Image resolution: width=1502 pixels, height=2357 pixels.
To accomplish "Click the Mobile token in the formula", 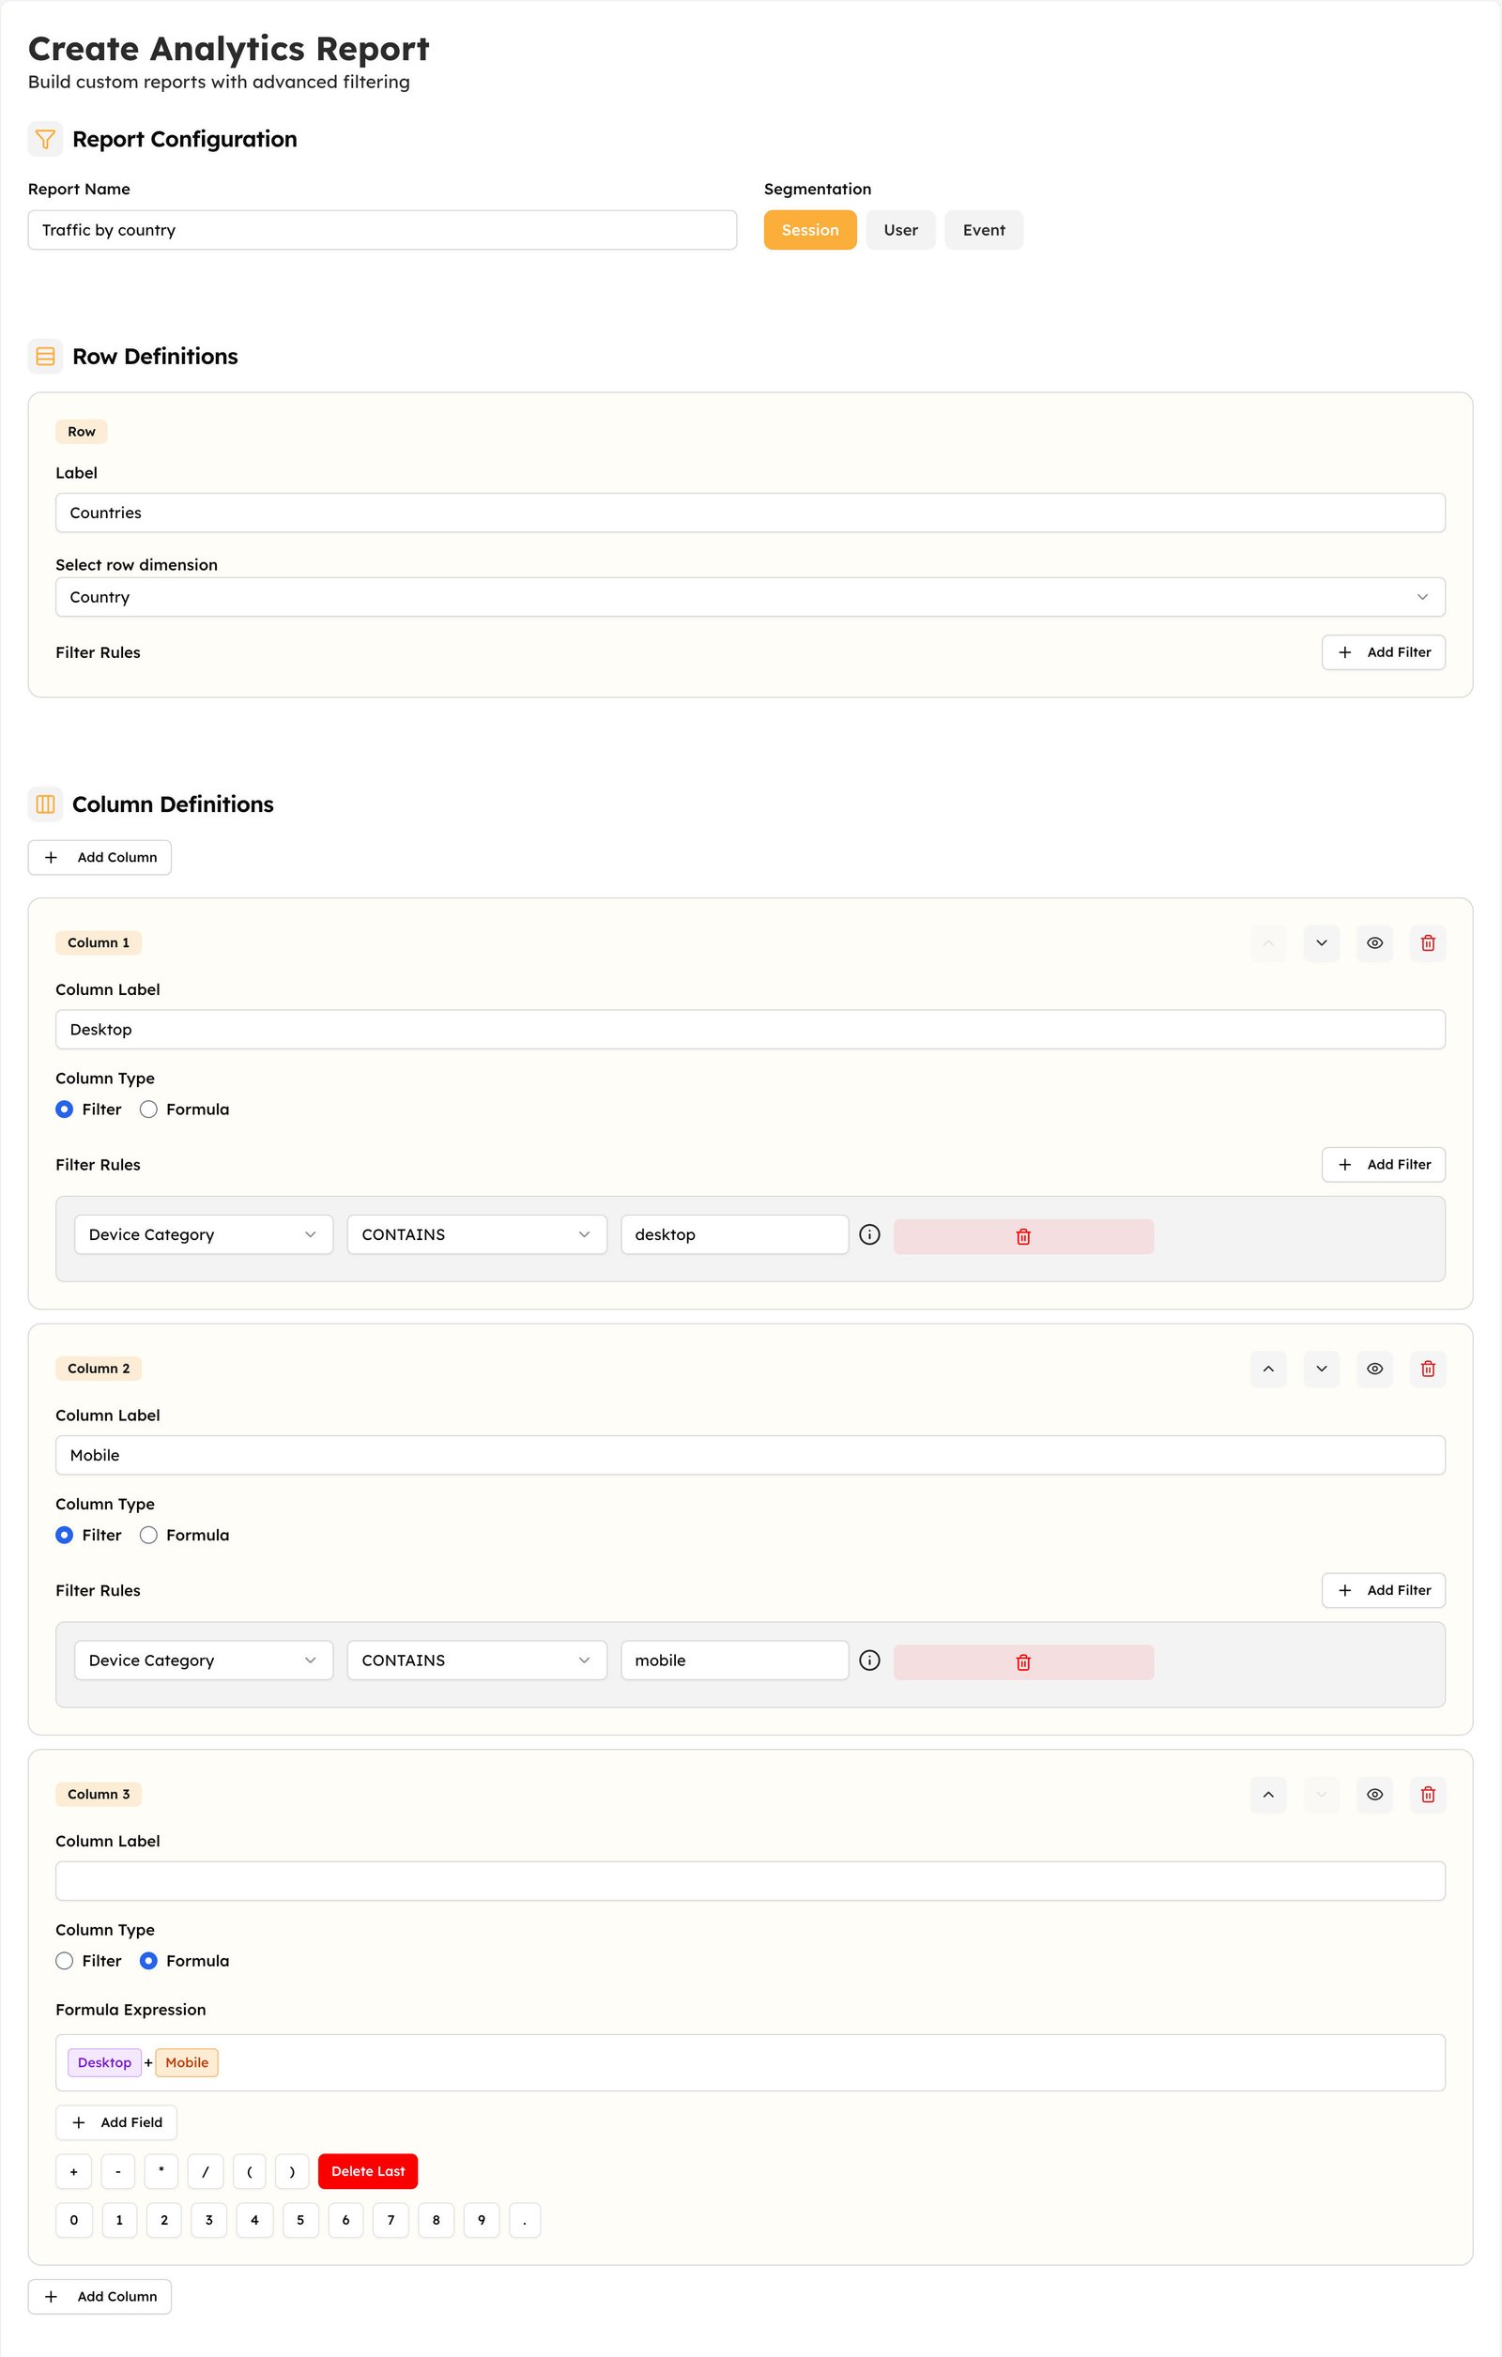I will point(187,2062).
